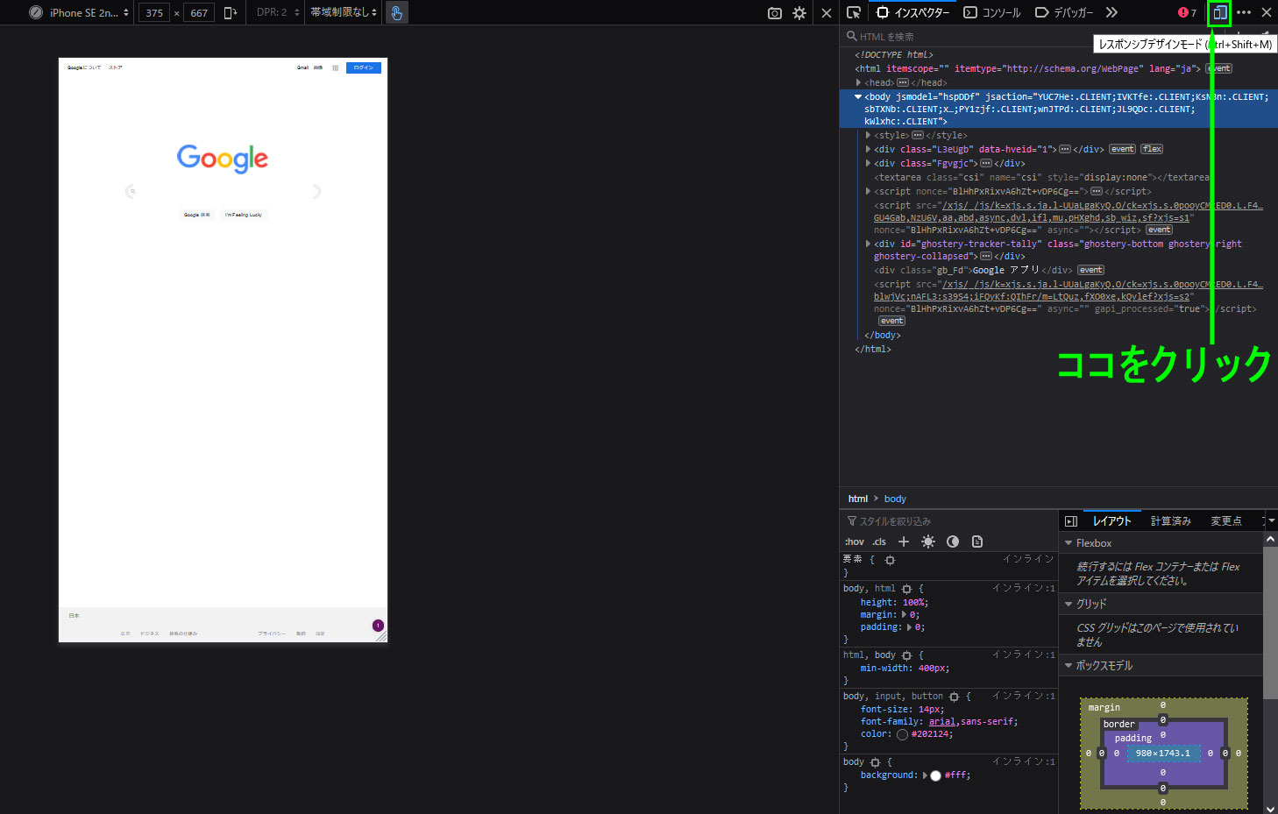Collapse the body element node
Viewport: 1278px width, 814px height.
coord(858,96)
